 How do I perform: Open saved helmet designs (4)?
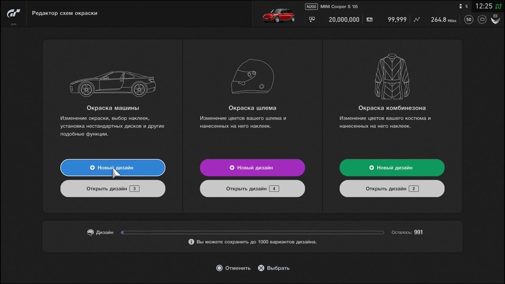click(252, 189)
